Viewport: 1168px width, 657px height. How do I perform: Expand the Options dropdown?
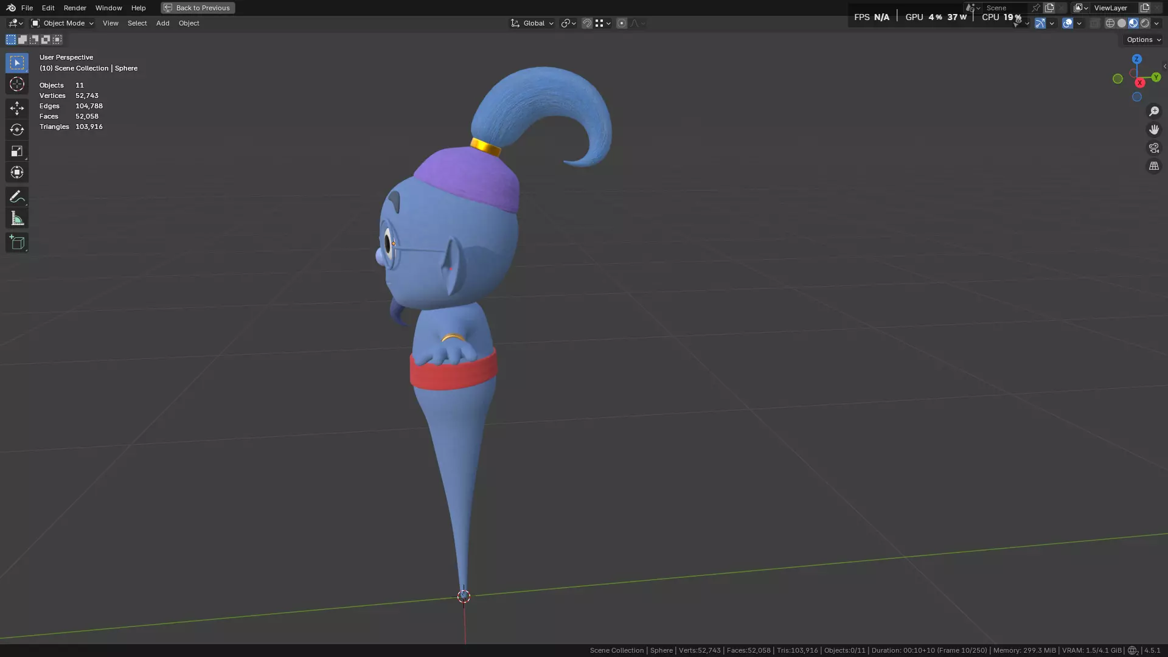point(1144,40)
